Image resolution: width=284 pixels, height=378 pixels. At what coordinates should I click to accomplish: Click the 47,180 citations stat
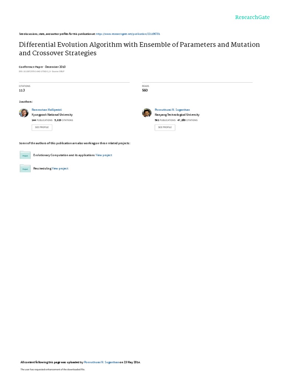click(x=187, y=120)
